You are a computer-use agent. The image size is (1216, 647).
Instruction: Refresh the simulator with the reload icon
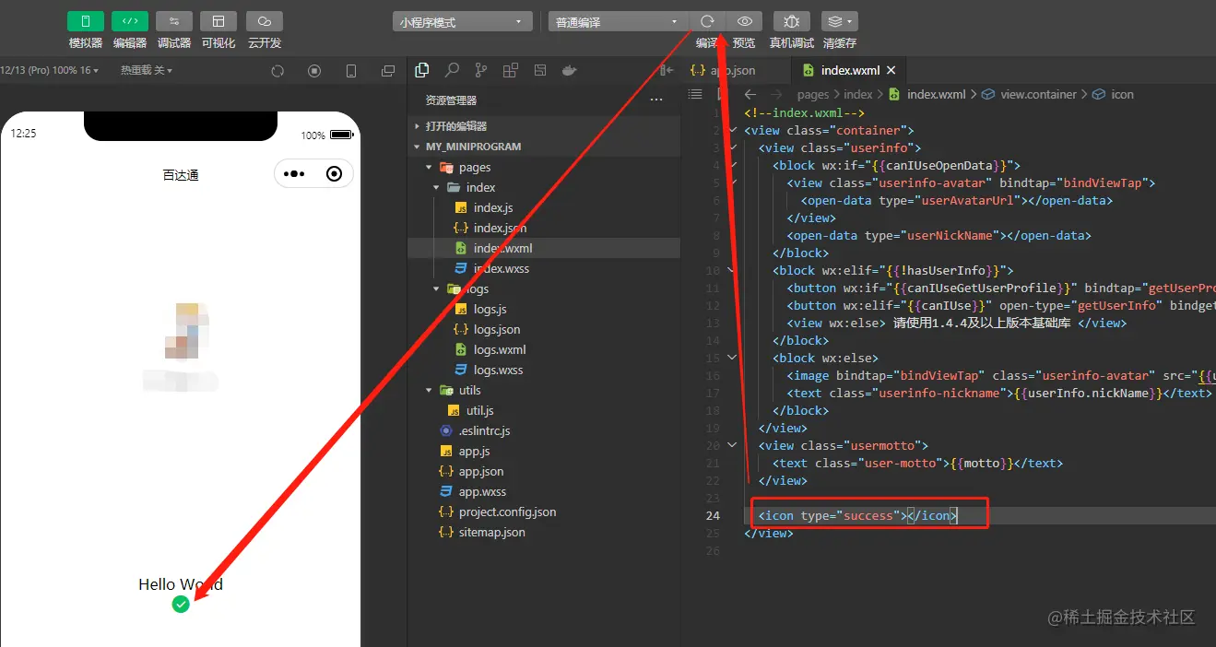click(277, 71)
